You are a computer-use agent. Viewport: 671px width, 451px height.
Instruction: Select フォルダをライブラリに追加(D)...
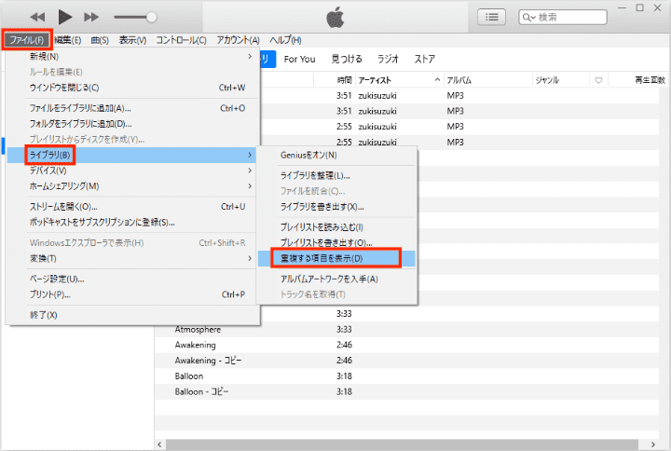pos(133,124)
